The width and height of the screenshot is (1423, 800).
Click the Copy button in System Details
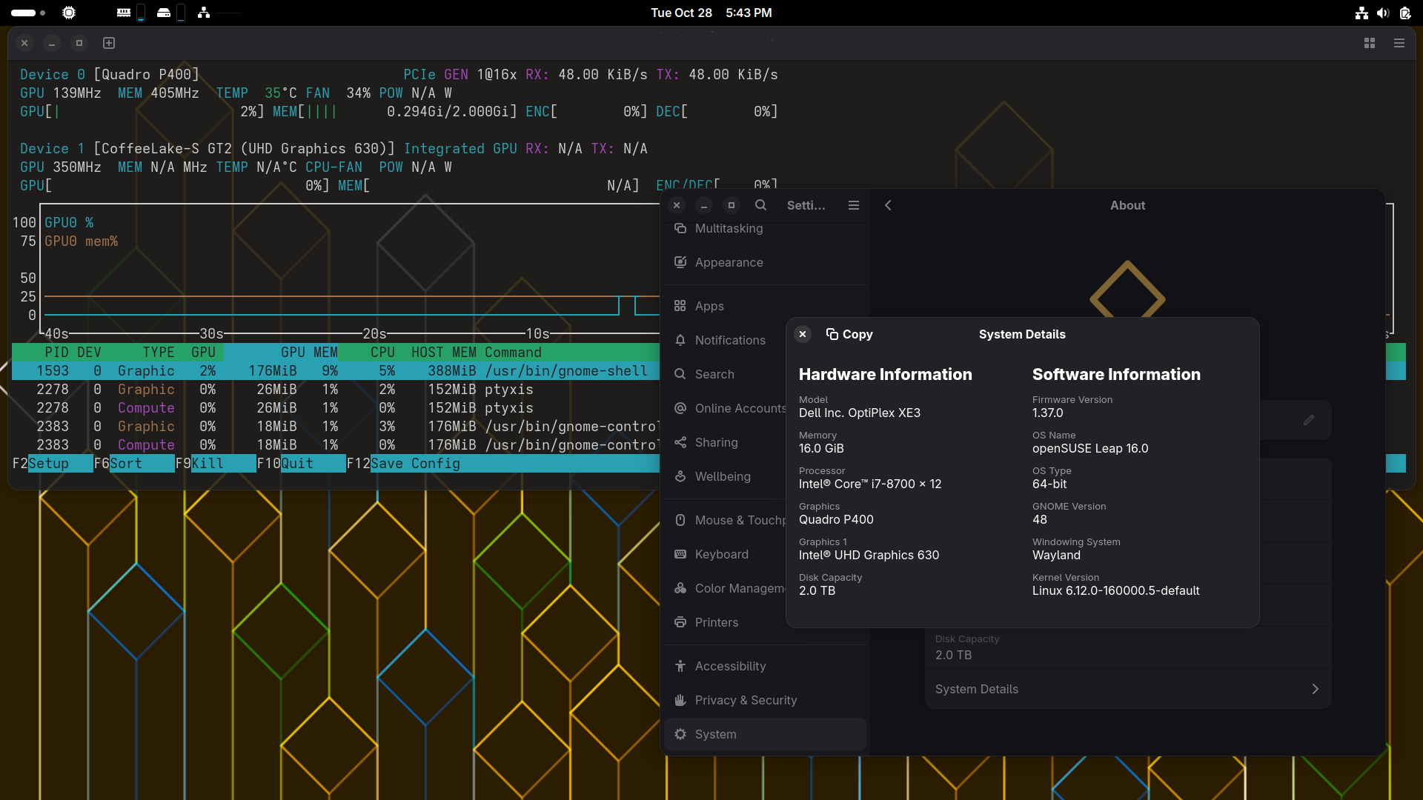pos(849,334)
